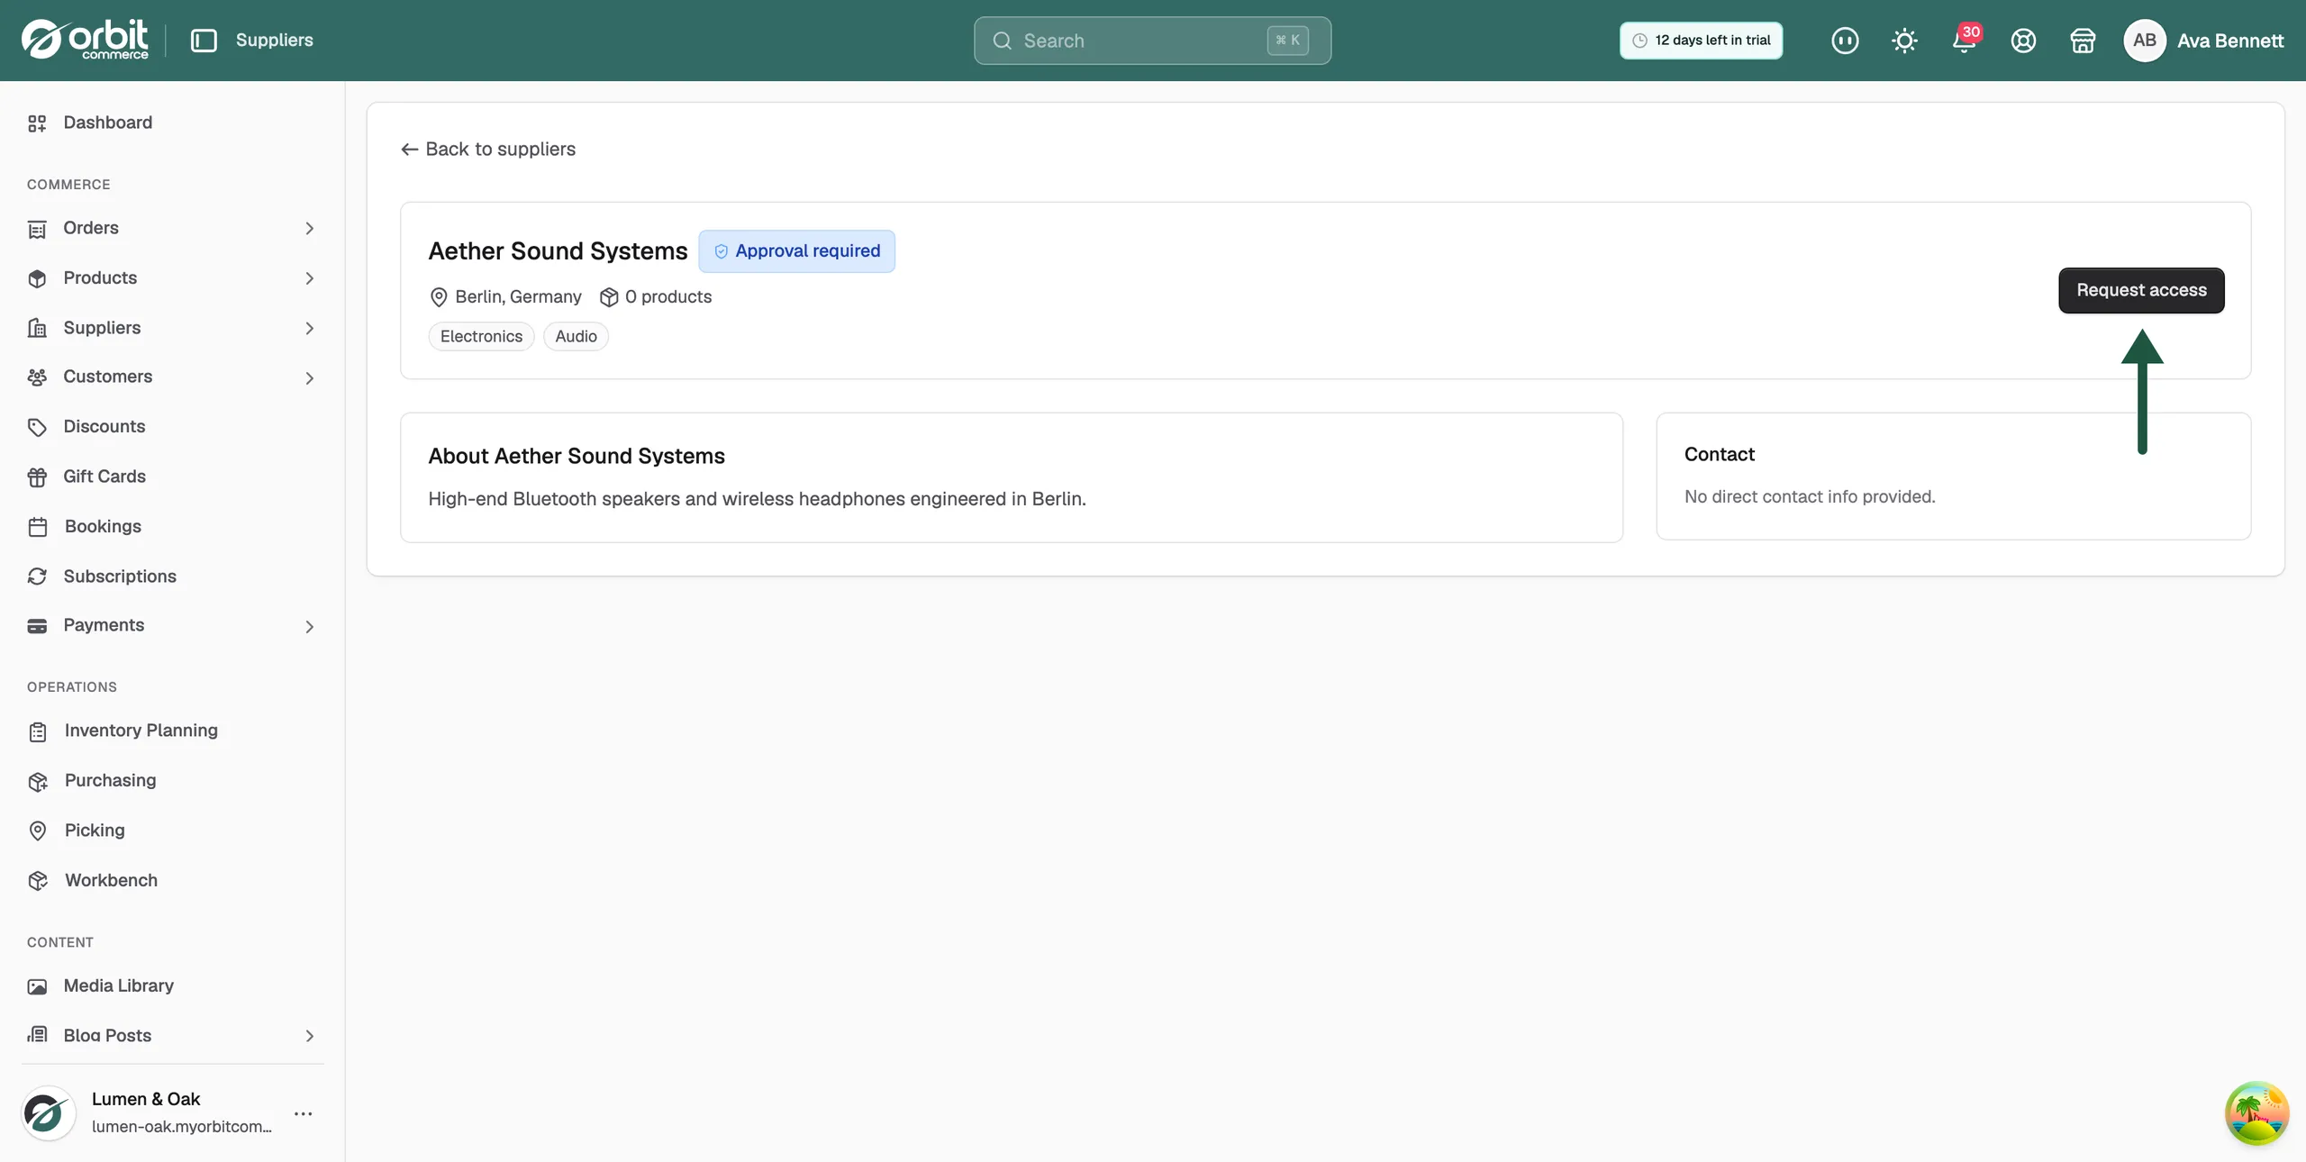
Task: Open Inventory Planning in the sidebar
Action: [x=172, y=731]
